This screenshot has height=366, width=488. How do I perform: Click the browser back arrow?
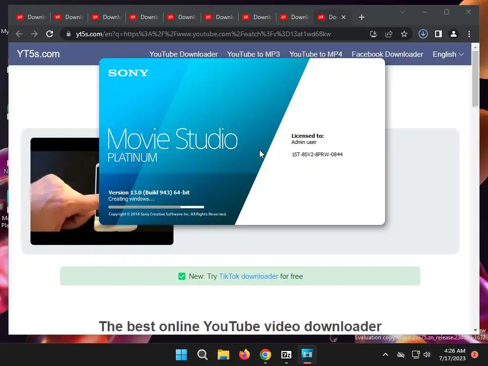coord(19,34)
